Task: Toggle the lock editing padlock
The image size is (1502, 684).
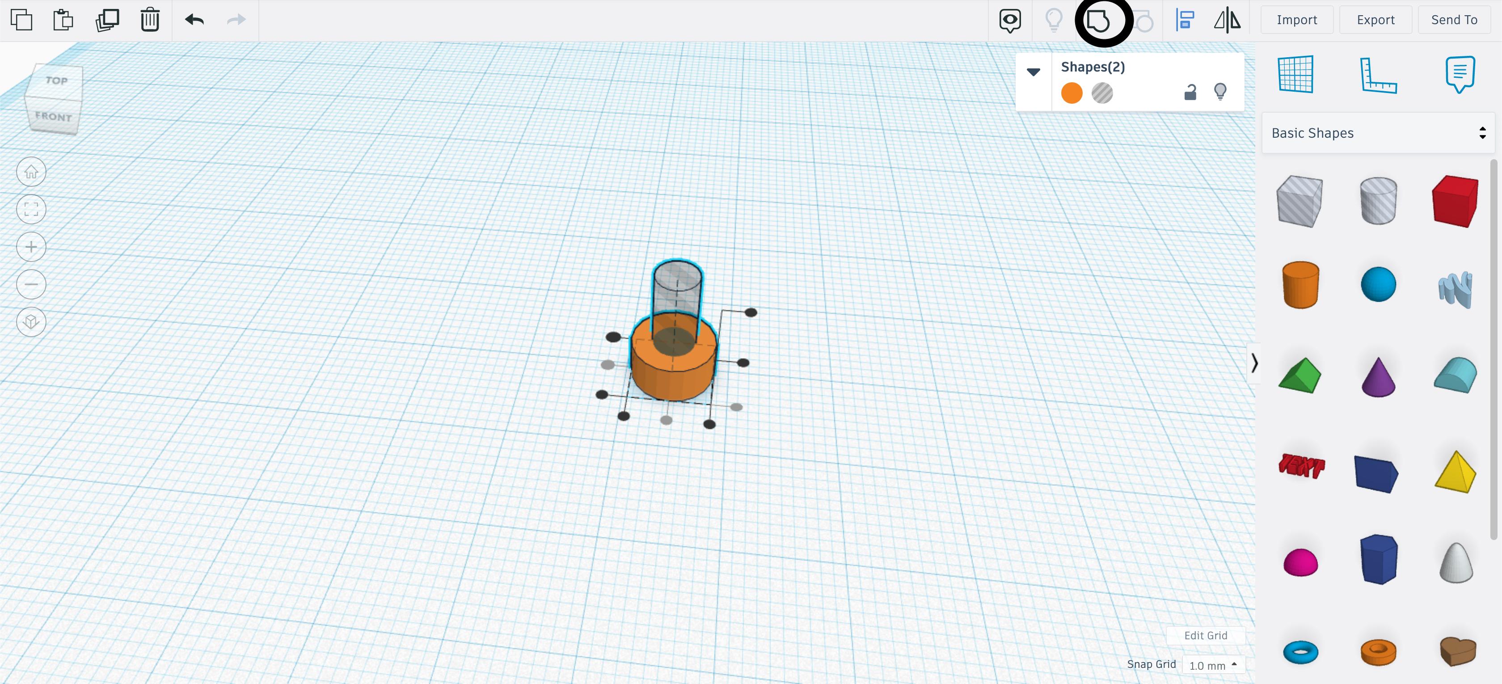Action: 1190,92
